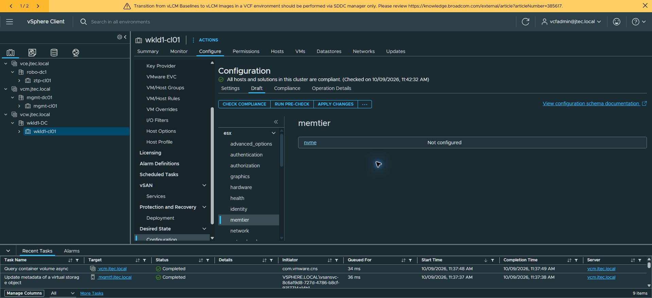Click the search in all environments field
Viewport: 652px width, 298px height.
(120, 22)
